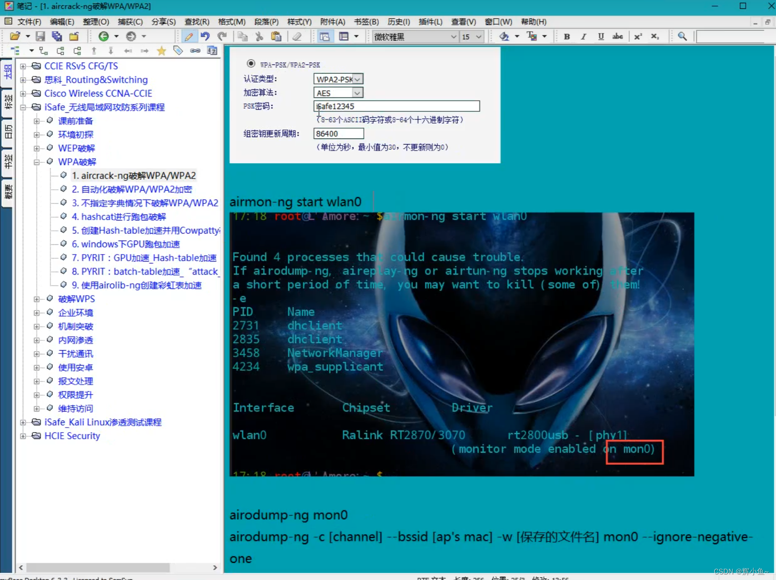Select note 6. windows下GPU跑包加速
776x580 pixels.
[x=126, y=244]
